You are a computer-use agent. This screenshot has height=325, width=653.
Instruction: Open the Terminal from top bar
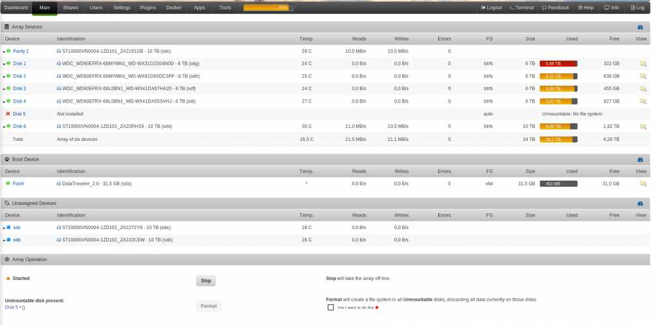[x=521, y=7]
